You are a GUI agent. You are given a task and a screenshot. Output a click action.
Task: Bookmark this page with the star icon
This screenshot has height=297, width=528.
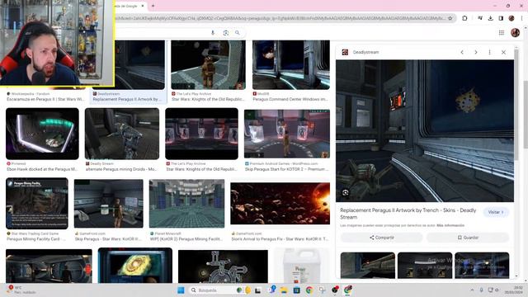click(x=450, y=18)
